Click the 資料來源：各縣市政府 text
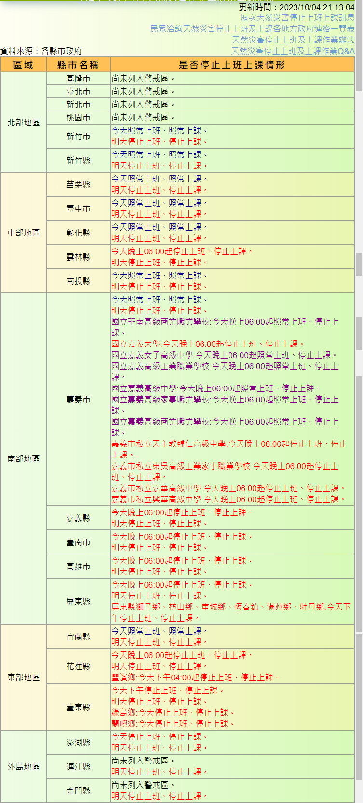This screenshot has width=363, height=803. point(41,51)
